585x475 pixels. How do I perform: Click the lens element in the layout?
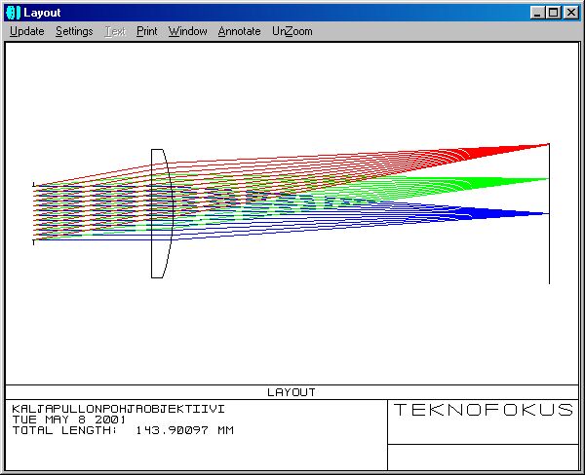tap(161, 214)
